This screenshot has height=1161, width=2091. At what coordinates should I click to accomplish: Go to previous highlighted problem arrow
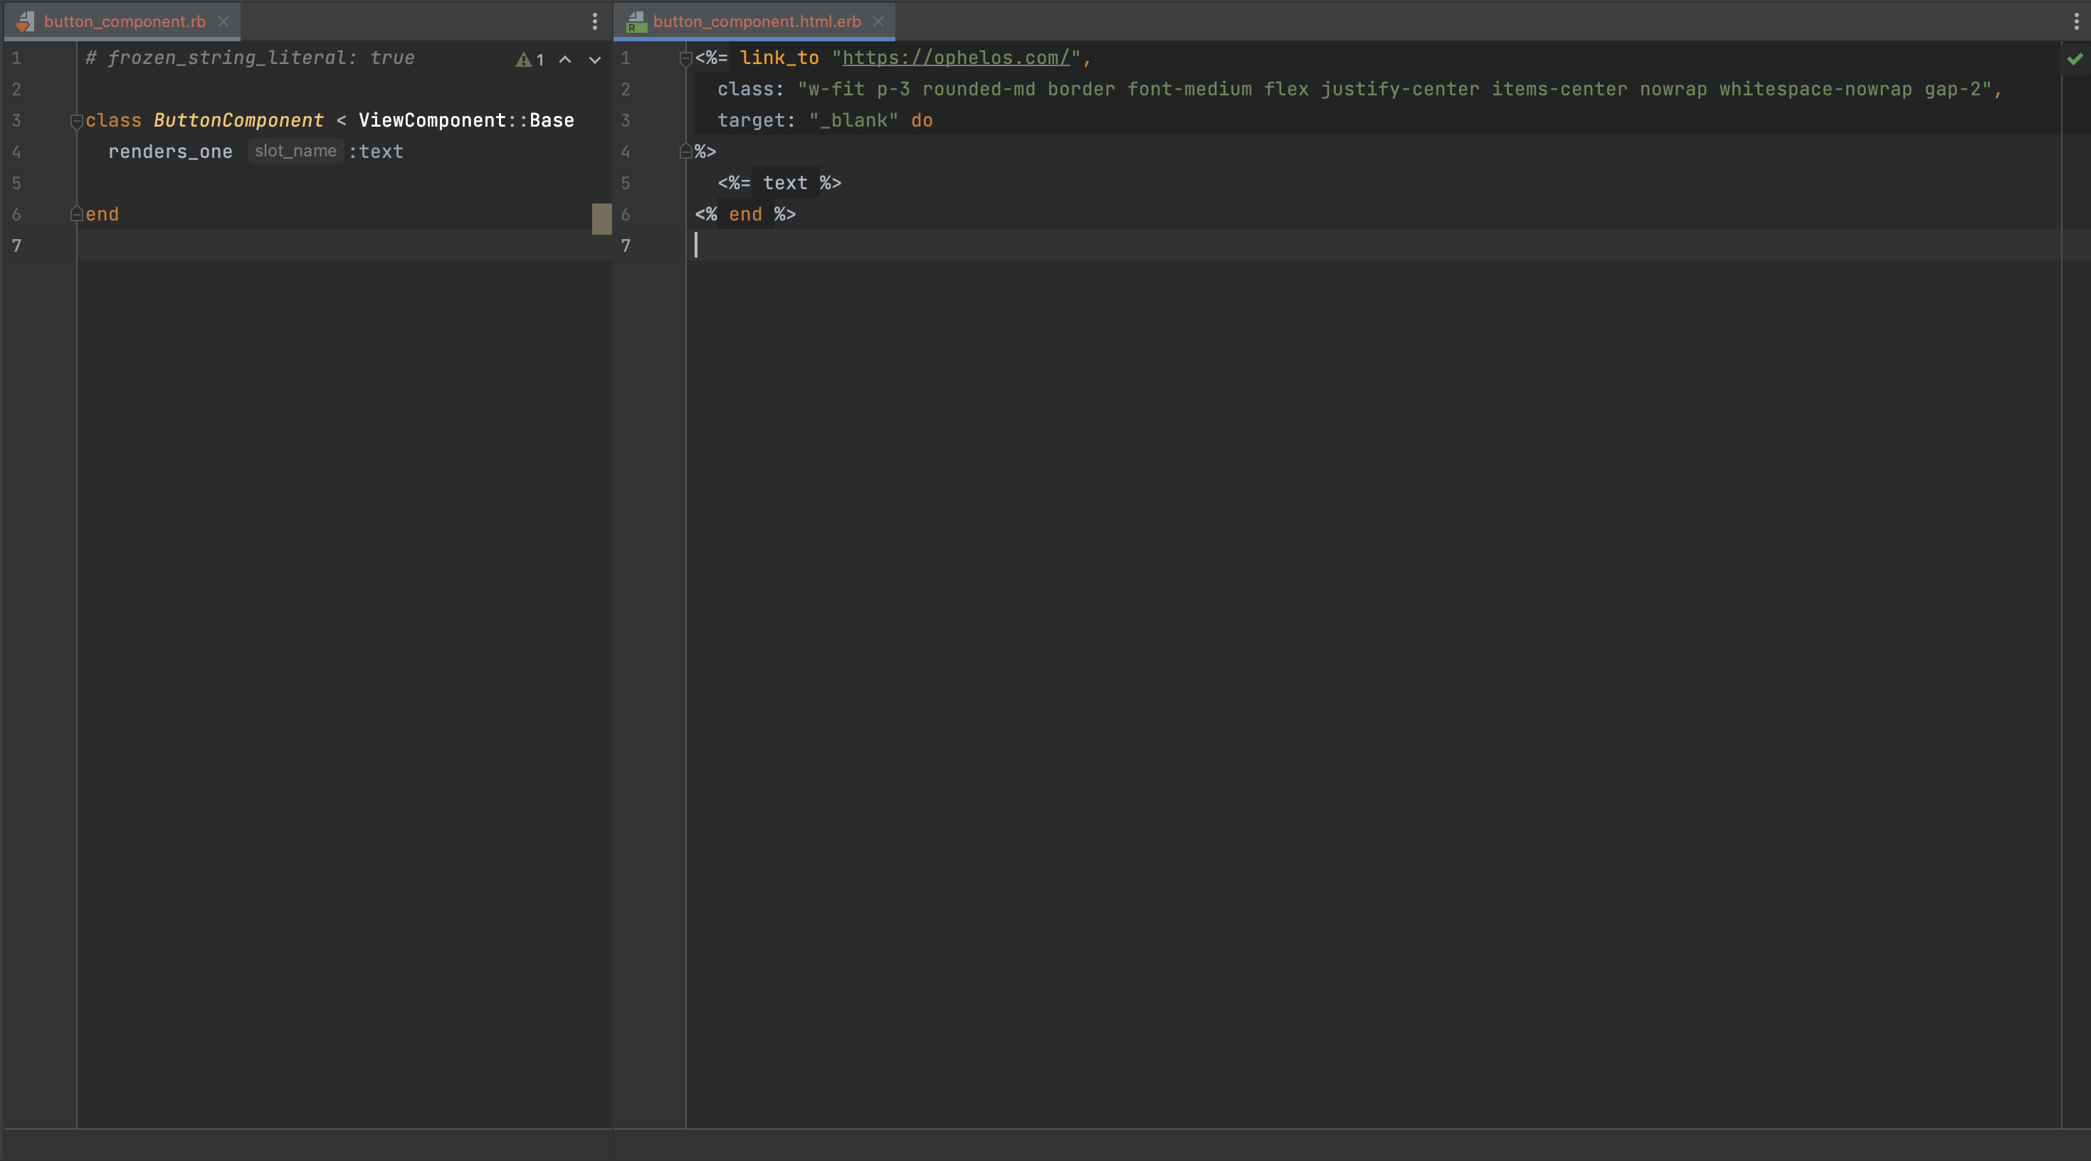tap(565, 59)
